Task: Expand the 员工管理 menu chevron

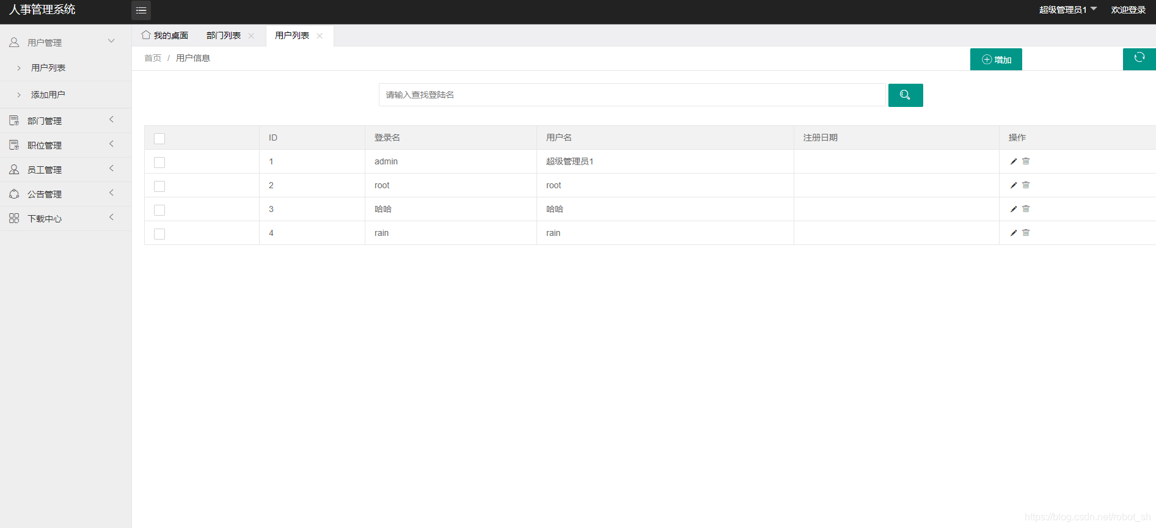Action: click(111, 168)
